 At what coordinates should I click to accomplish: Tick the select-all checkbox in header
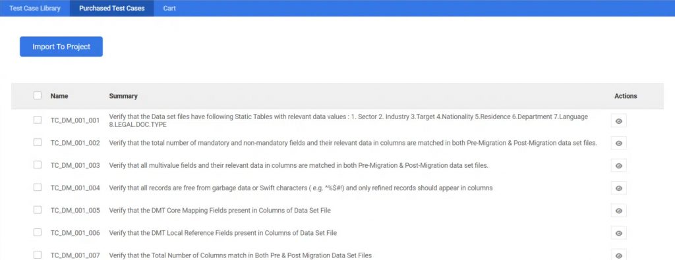tap(38, 95)
